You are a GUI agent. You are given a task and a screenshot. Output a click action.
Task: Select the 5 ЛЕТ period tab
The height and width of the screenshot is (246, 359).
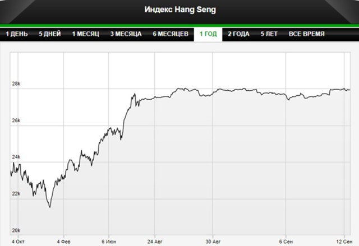pos(269,34)
